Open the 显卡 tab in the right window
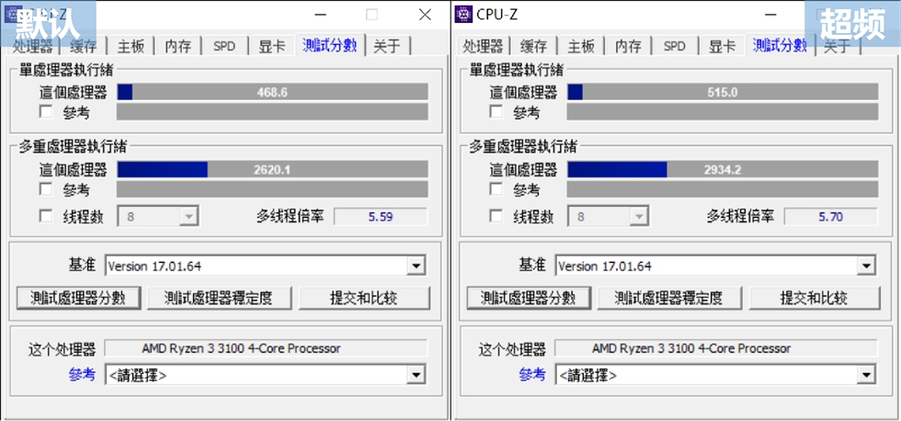901x421 pixels. [722, 46]
